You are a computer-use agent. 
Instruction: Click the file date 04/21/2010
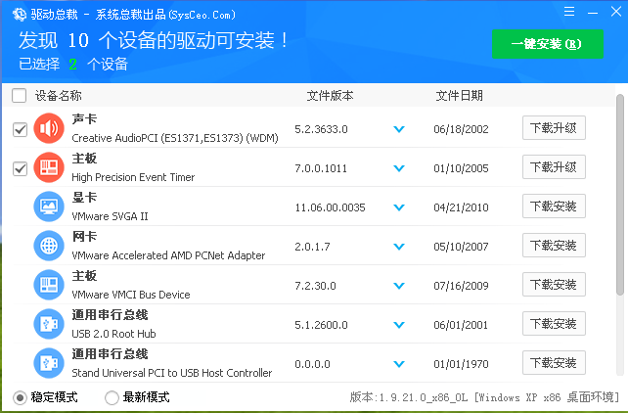point(461,207)
